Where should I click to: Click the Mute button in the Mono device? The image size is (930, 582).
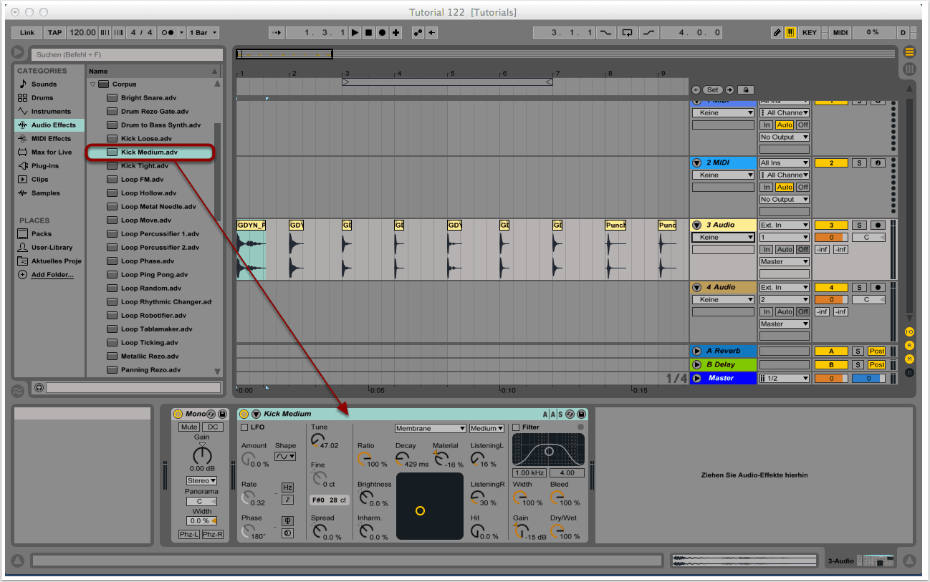tap(189, 427)
